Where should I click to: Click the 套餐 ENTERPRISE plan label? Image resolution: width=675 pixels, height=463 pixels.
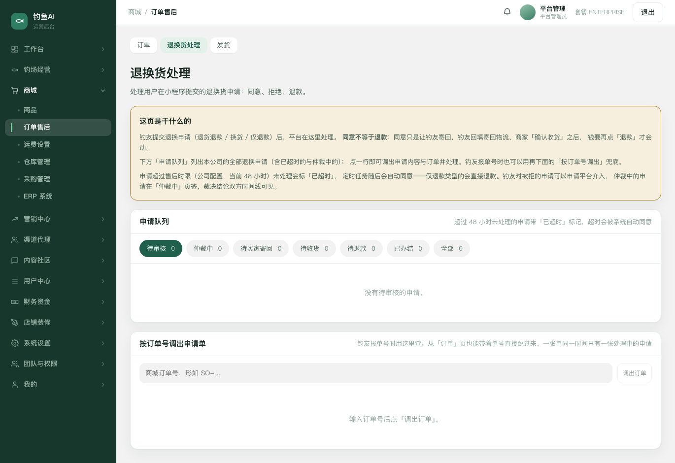[x=600, y=12]
